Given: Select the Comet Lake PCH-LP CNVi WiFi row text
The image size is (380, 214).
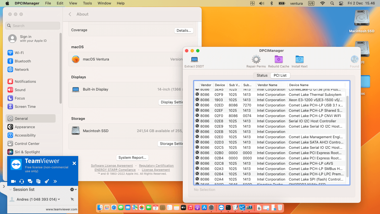Looking at the screenshot, I should click(315, 116).
